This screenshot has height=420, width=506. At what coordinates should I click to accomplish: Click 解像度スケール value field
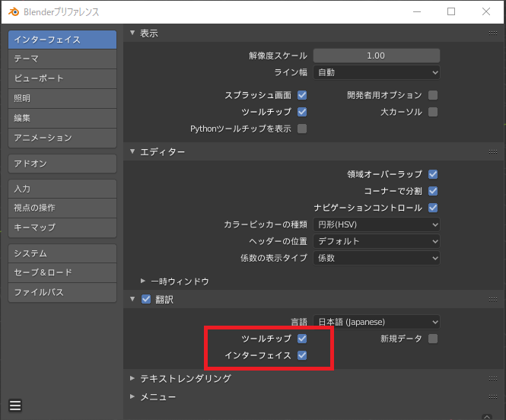click(377, 56)
